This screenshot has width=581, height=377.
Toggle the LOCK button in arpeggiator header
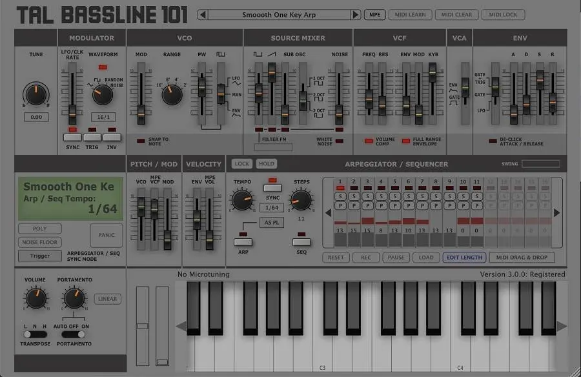point(241,163)
